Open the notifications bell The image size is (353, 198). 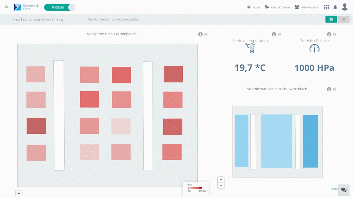click(335, 7)
